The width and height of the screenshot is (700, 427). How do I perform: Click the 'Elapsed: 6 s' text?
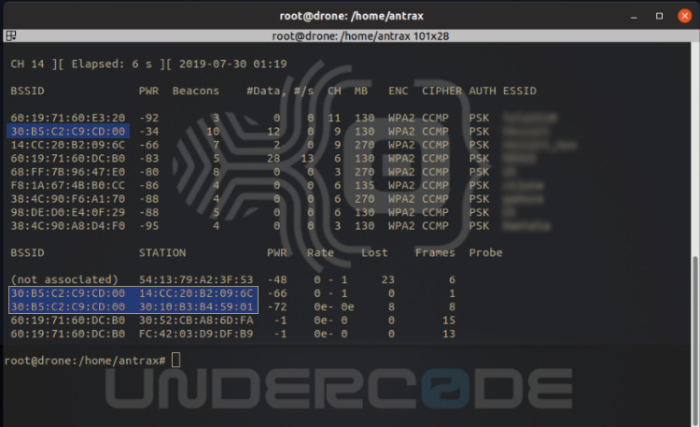click(x=112, y=64)
